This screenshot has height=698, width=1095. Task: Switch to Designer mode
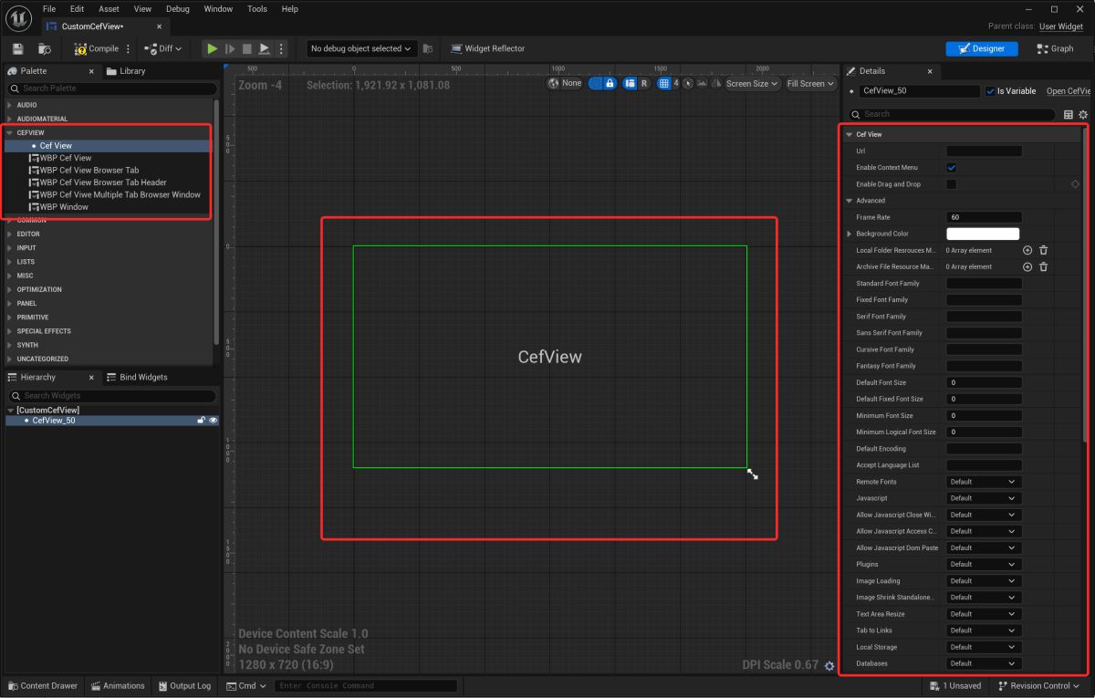(981, 48)
